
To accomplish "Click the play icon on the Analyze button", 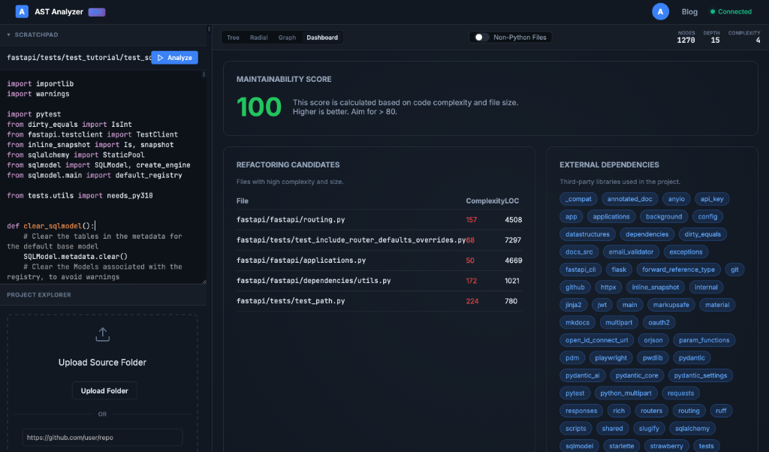I will pyautogui.click(x=160, y=58).
